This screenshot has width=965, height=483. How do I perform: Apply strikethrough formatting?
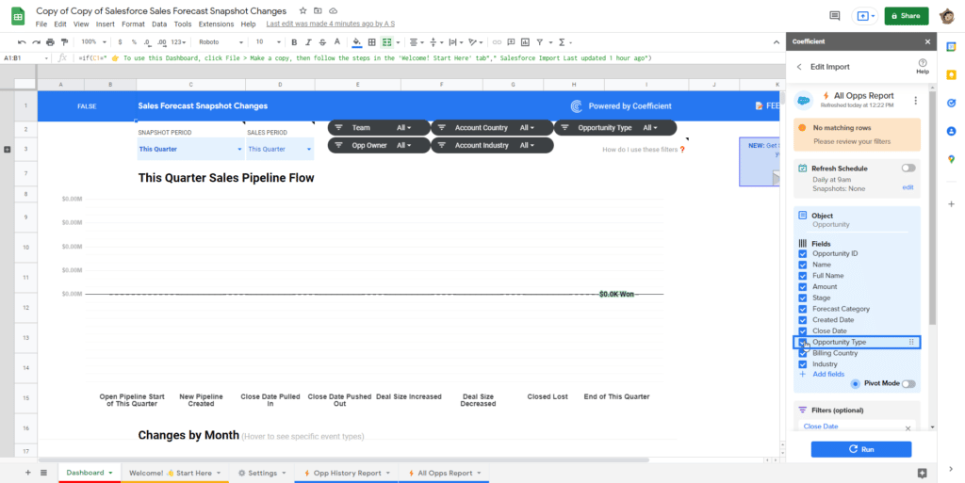click(x=322, y=42)
